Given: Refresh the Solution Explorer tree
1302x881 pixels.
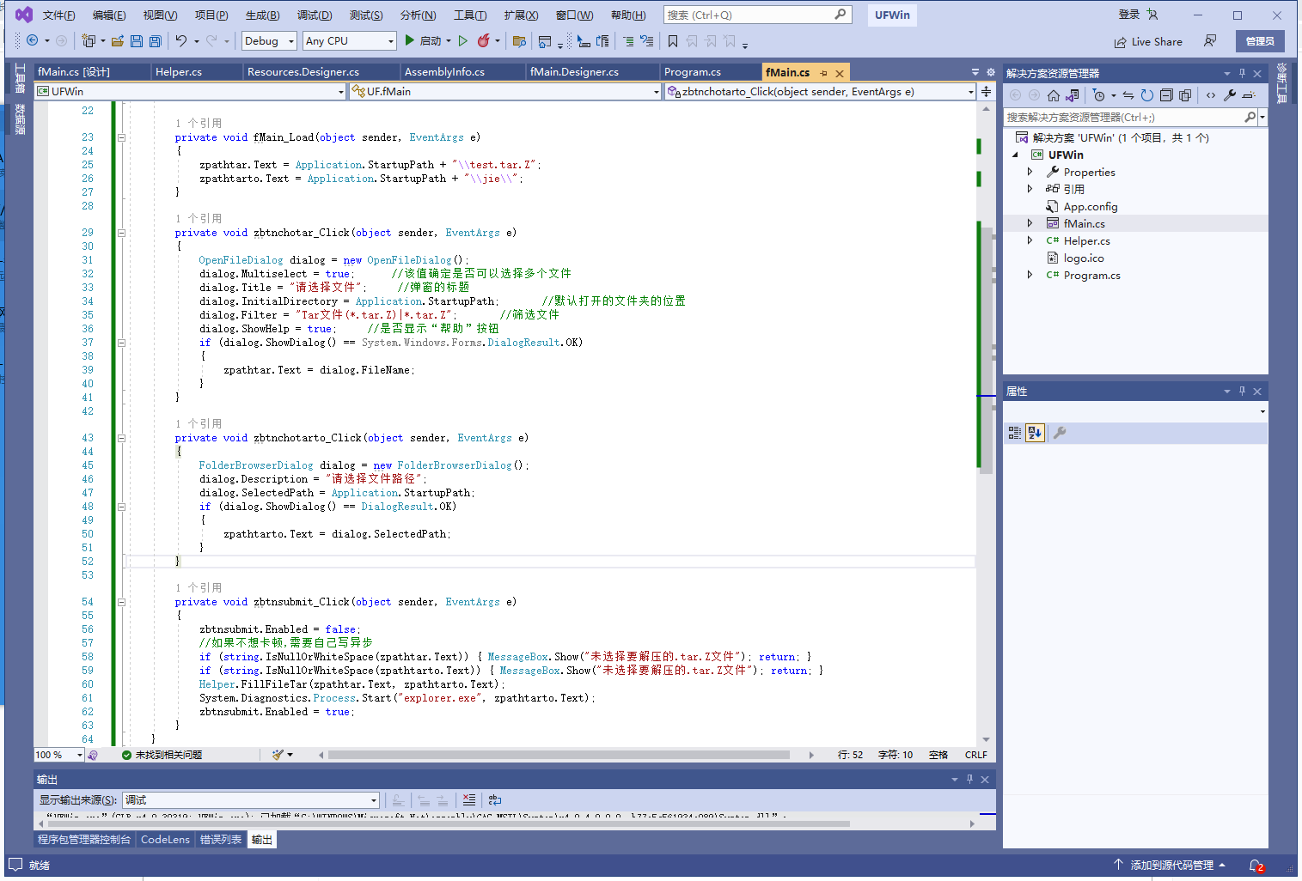Looking at the screenshot, I should [x=1147, y=95].
